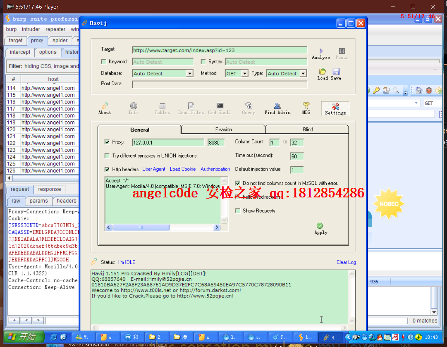Select row 120 in burp history table
The image size is (447, 347).
(43, 129)
